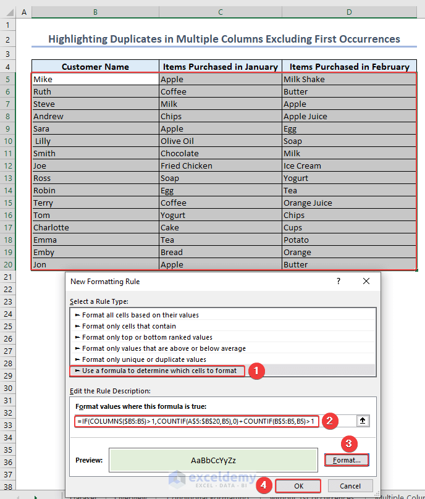This screenshot has width=425, height=499.
Task: Click the 'Items Purchased in January' header cell
Action: (221, 67)
